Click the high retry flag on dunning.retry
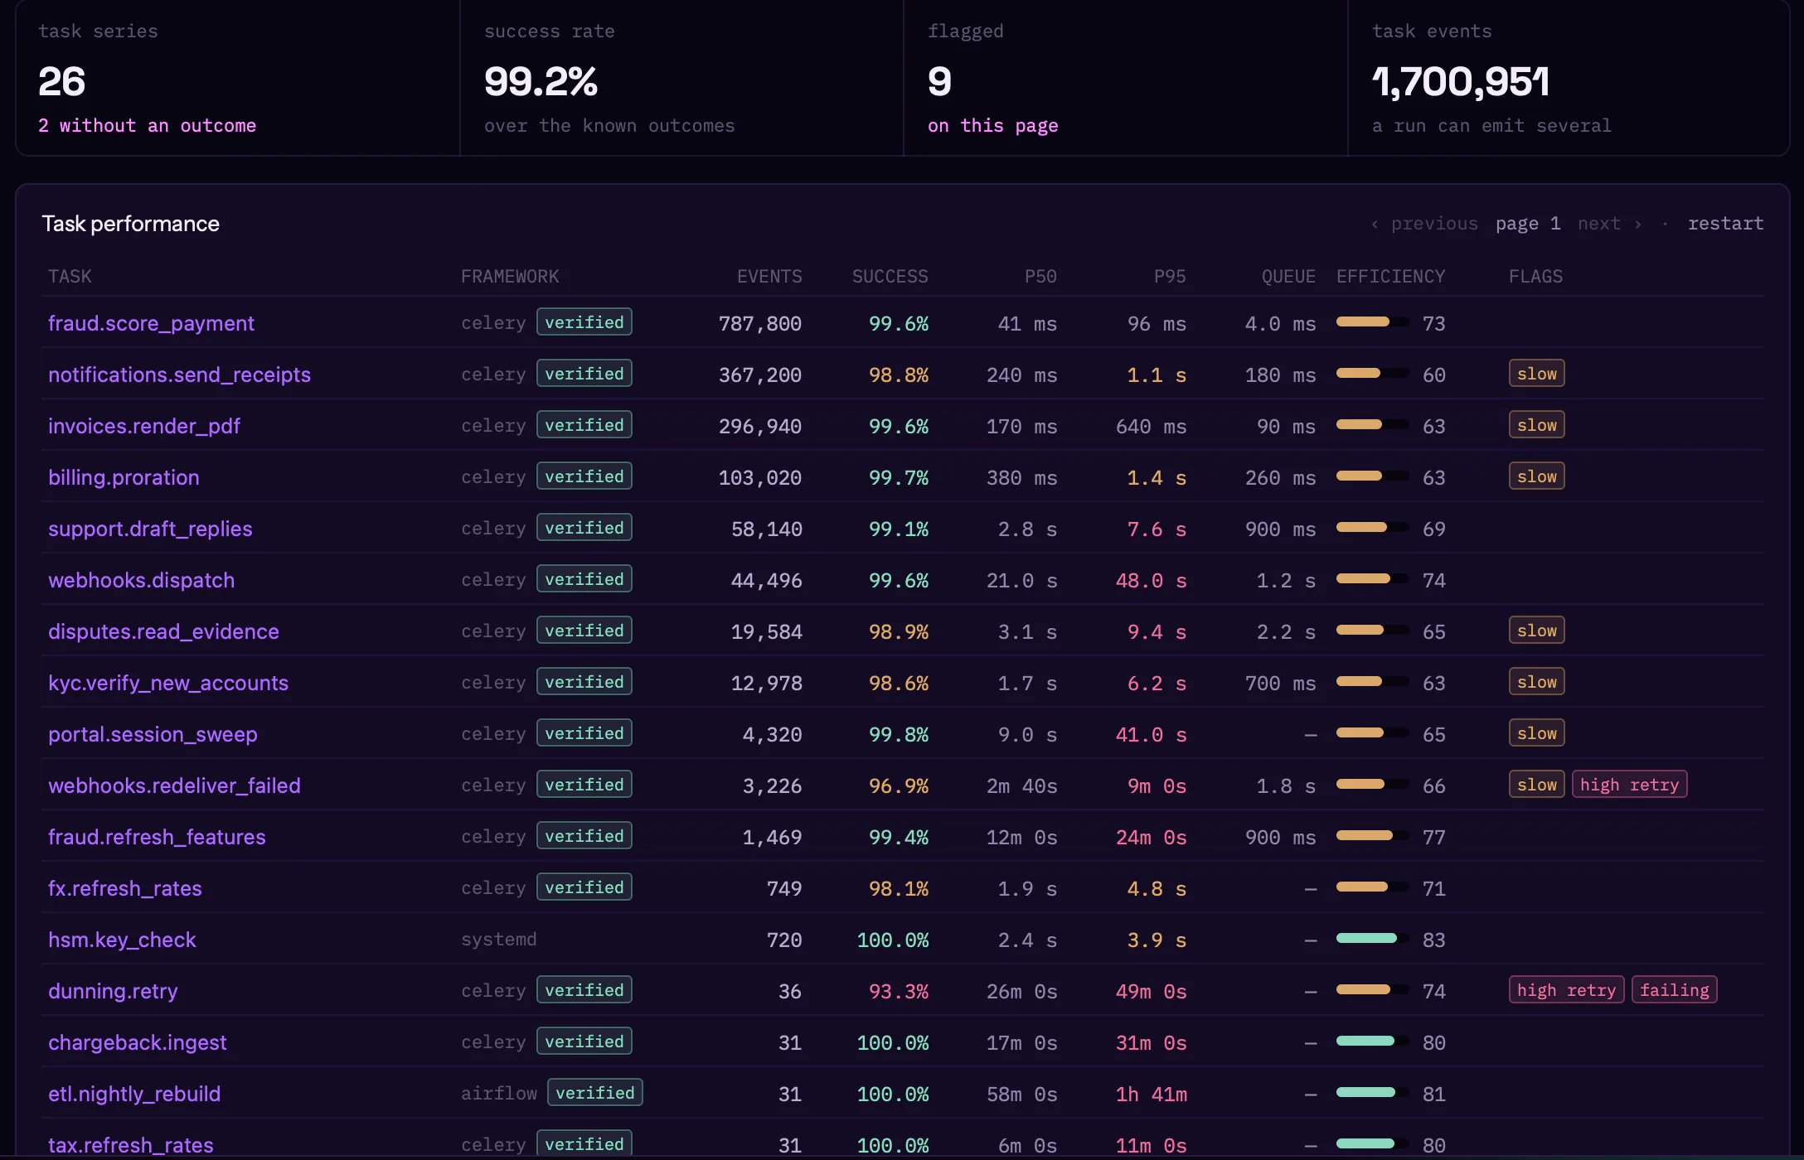 [1566, 990]
